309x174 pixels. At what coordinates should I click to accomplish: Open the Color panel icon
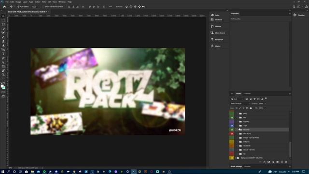click(212, 15)
